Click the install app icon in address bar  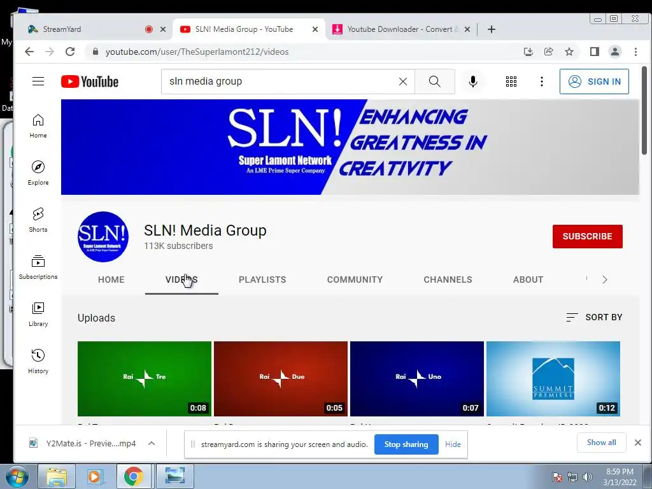coord(528,52)
